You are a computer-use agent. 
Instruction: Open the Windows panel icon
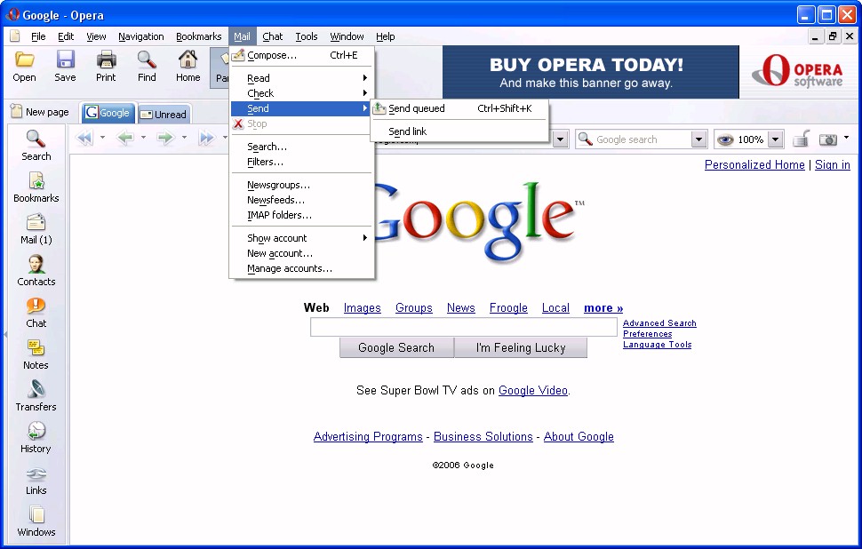36,514
